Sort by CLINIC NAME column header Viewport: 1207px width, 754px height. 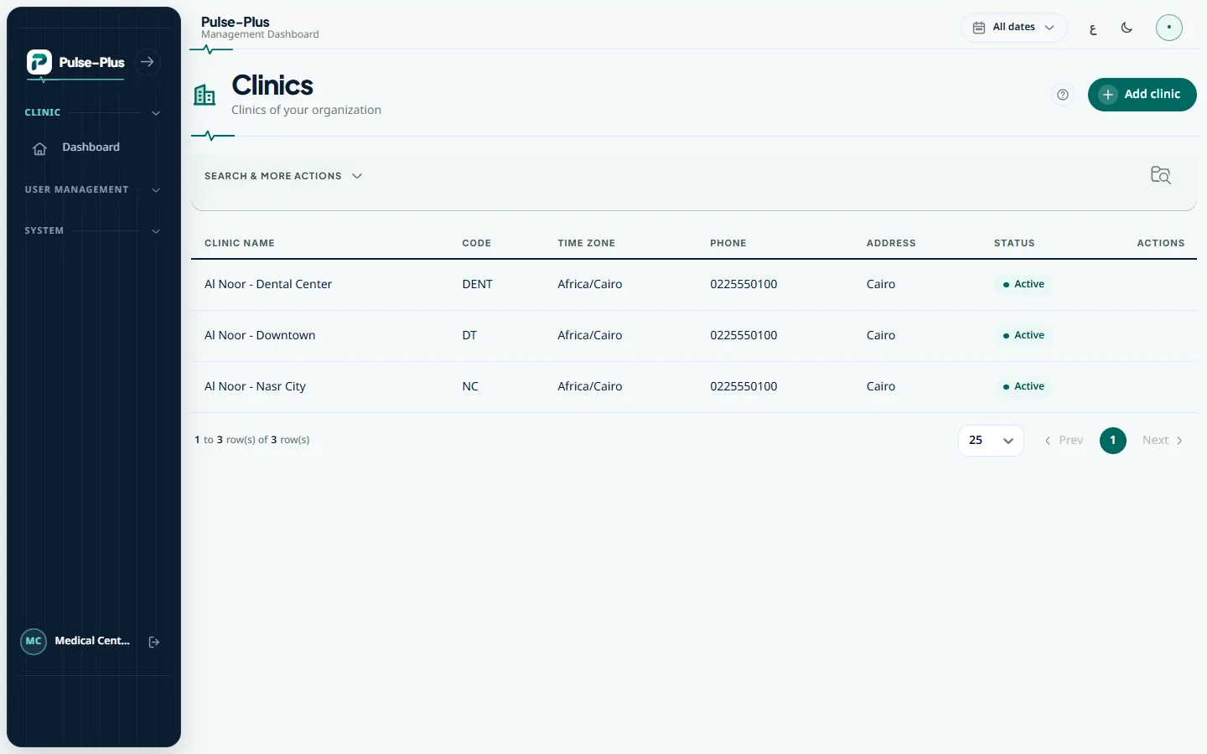[240, 244]
